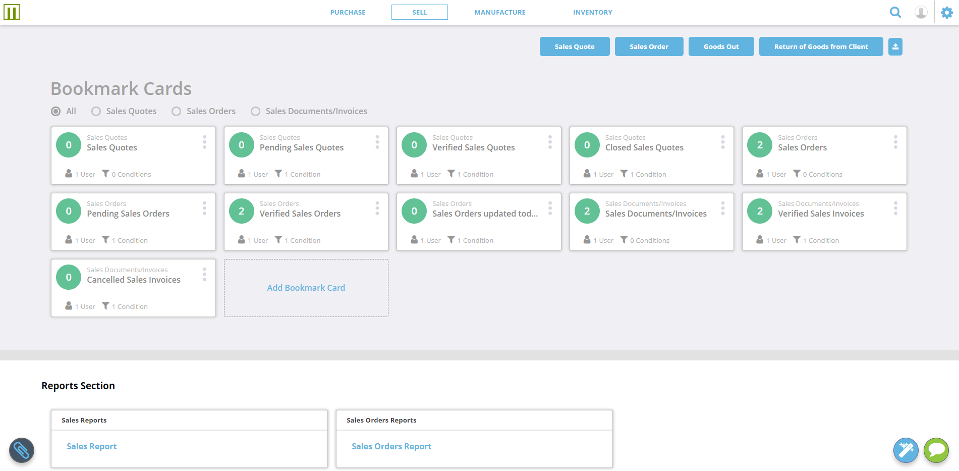Screen dimensions: 959x471
Task: Go to the Inventory tab
Action: click(x=592, y=12)
